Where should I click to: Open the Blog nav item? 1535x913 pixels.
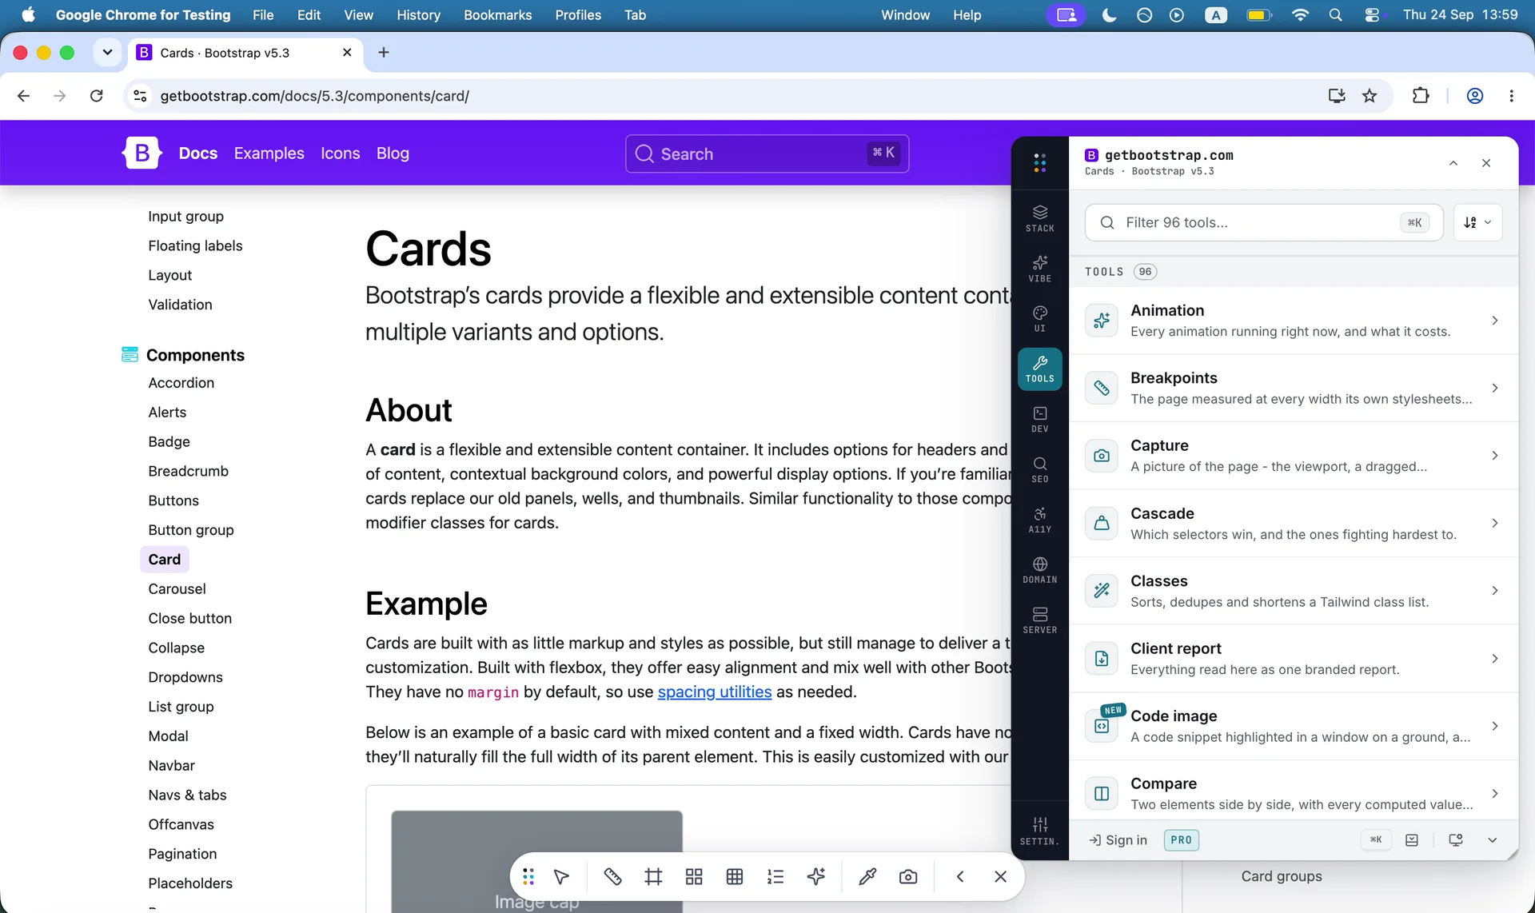coord(393,153)
